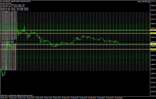This screenshot has width=156, height=99.
Task: Click the 30 Dec 17:05 time label
Action: [22, 98]
